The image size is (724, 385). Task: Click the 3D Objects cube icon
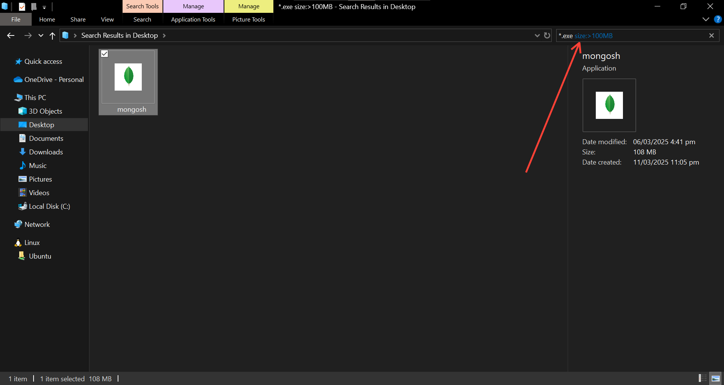(23, 111)
